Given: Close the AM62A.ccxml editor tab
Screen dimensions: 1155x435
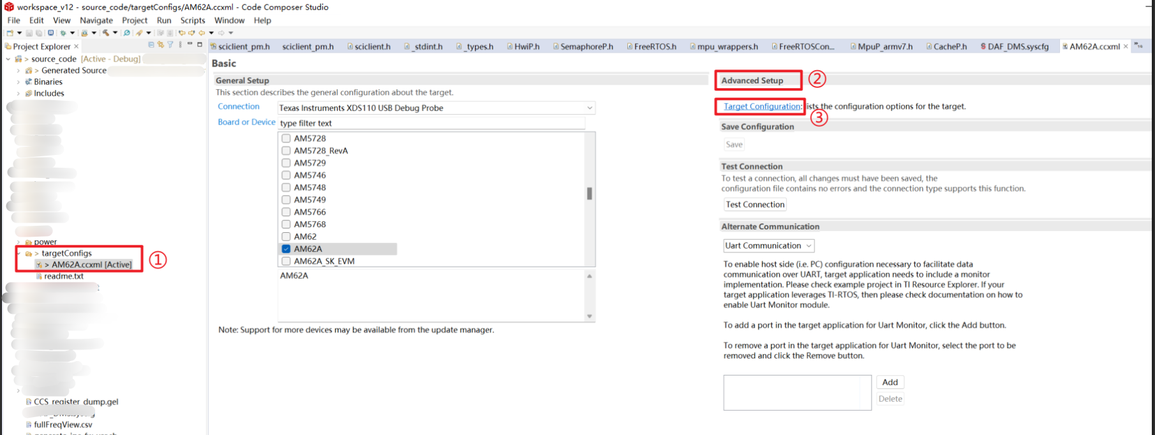Looking at the screenshot, I should 1126,46.
